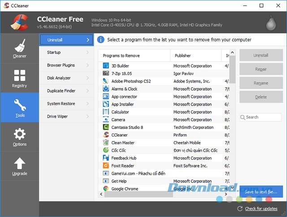This screenshot has height=217, width=287.
Task: Select the Adobe Photoshop CS2 icon
Action: (106, 81)
